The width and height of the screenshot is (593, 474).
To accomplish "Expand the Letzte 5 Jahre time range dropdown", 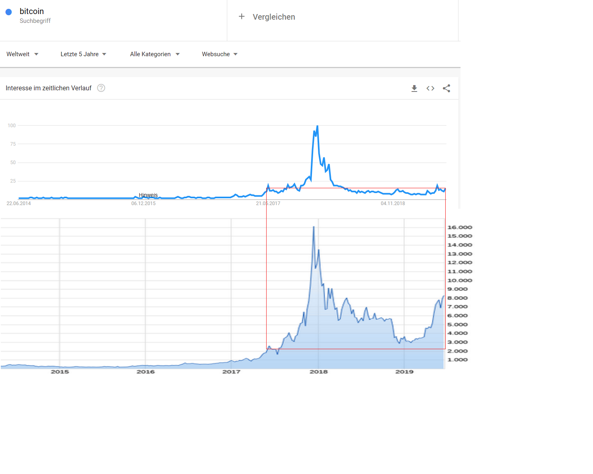I will click(x=83, y=54).
